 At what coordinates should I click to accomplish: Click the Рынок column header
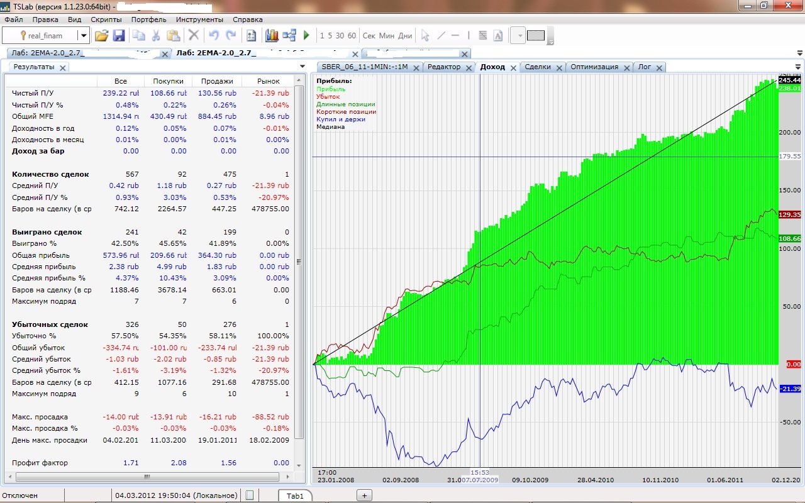(x=269, y=81)
